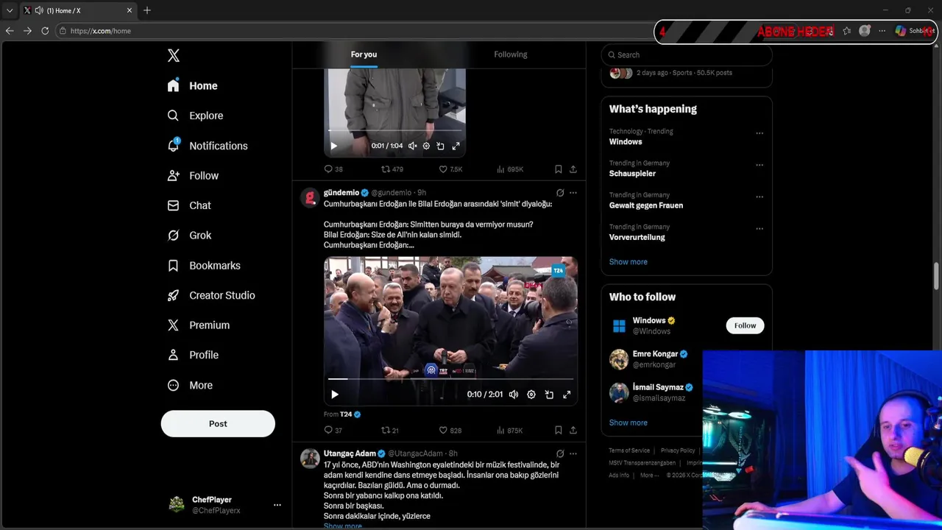Show more under What's happening
Image resolution: width=942 pixels, height=530 pixels.
pyautogui.click(x=628, y=262)
